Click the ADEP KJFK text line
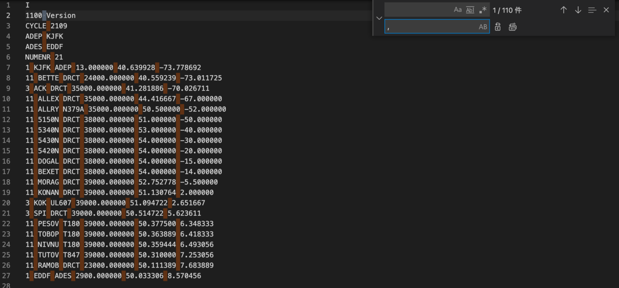The image size is (619, 288). pos(44,36)
